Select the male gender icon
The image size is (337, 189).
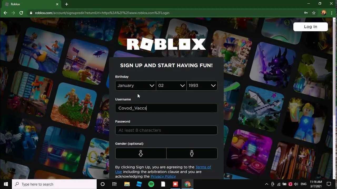coord(192,153)
